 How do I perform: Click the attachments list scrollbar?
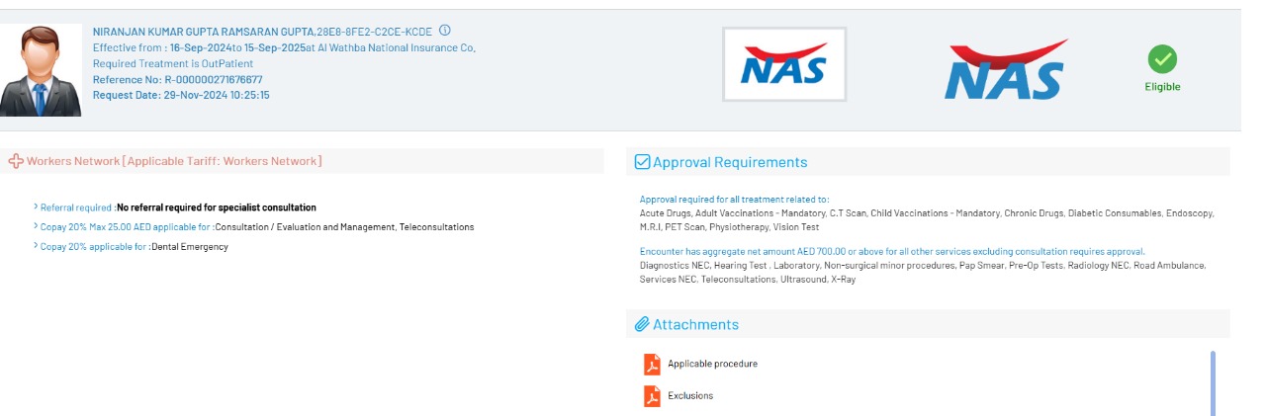(x=1213, y=382)
